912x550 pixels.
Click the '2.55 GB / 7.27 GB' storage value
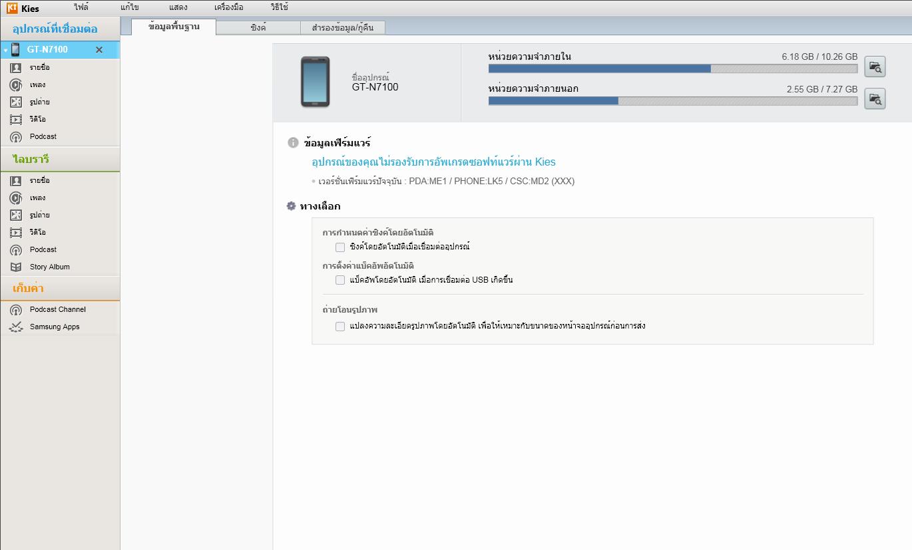822,89
